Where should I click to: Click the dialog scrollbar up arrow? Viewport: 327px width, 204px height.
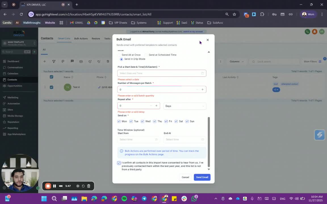pos(209,52)
